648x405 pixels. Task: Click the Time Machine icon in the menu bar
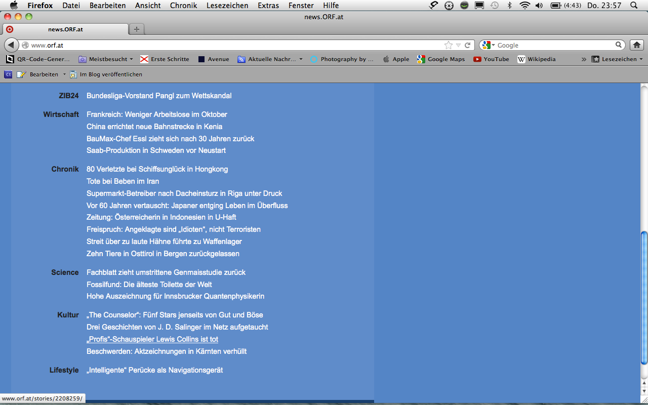click(495, 6)
